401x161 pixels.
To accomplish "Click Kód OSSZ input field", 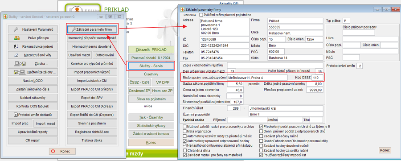I will click(x=316, y=77).
